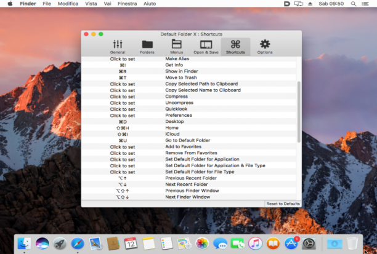Viewport: 377px width, 254px height.
Task: Change the ⌘R shortcut for Show in Finder
Action: [x=123, y=71]
